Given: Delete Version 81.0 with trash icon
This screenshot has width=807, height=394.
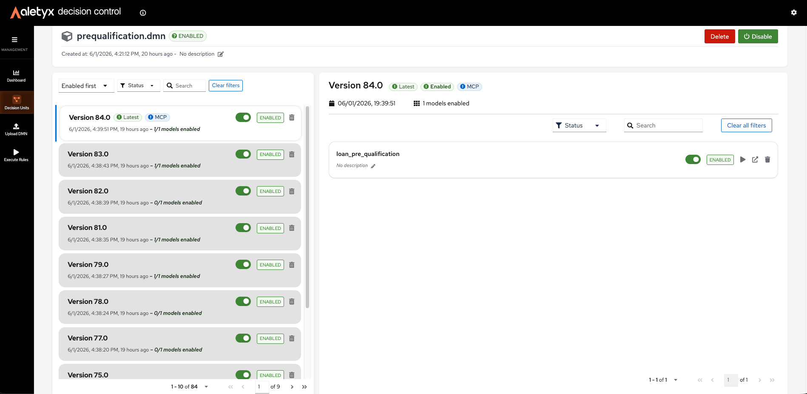Looking at the screenshot, I should (x=292, y=228).
